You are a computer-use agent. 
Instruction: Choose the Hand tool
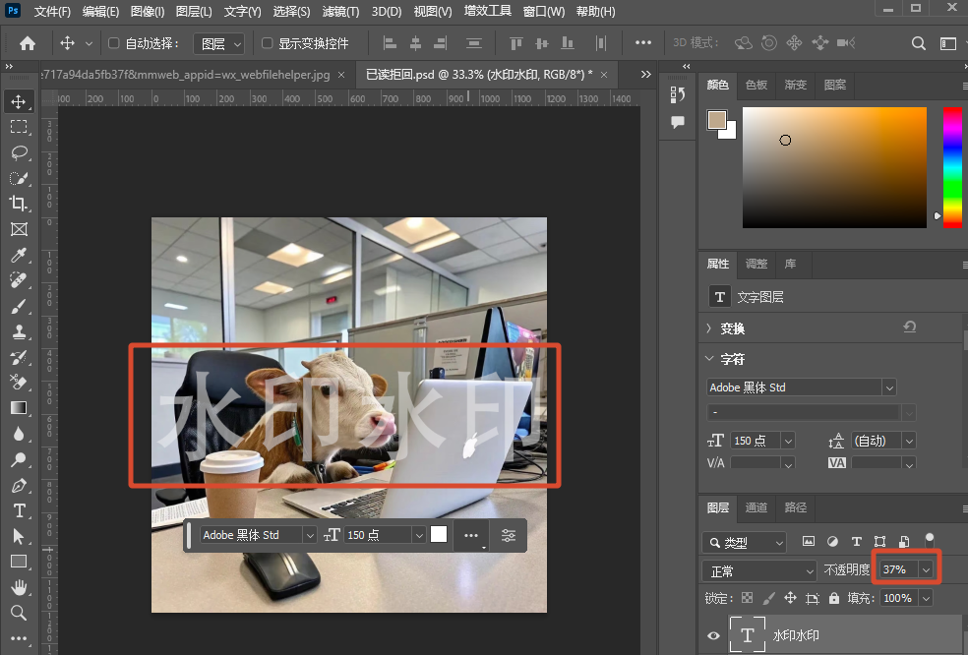pos(19,587)
